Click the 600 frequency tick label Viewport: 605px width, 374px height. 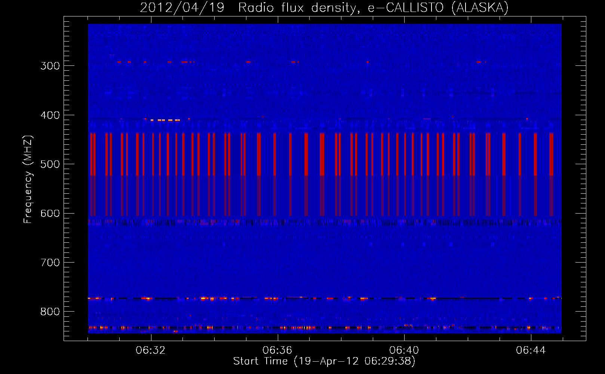[x=50, y=214]
